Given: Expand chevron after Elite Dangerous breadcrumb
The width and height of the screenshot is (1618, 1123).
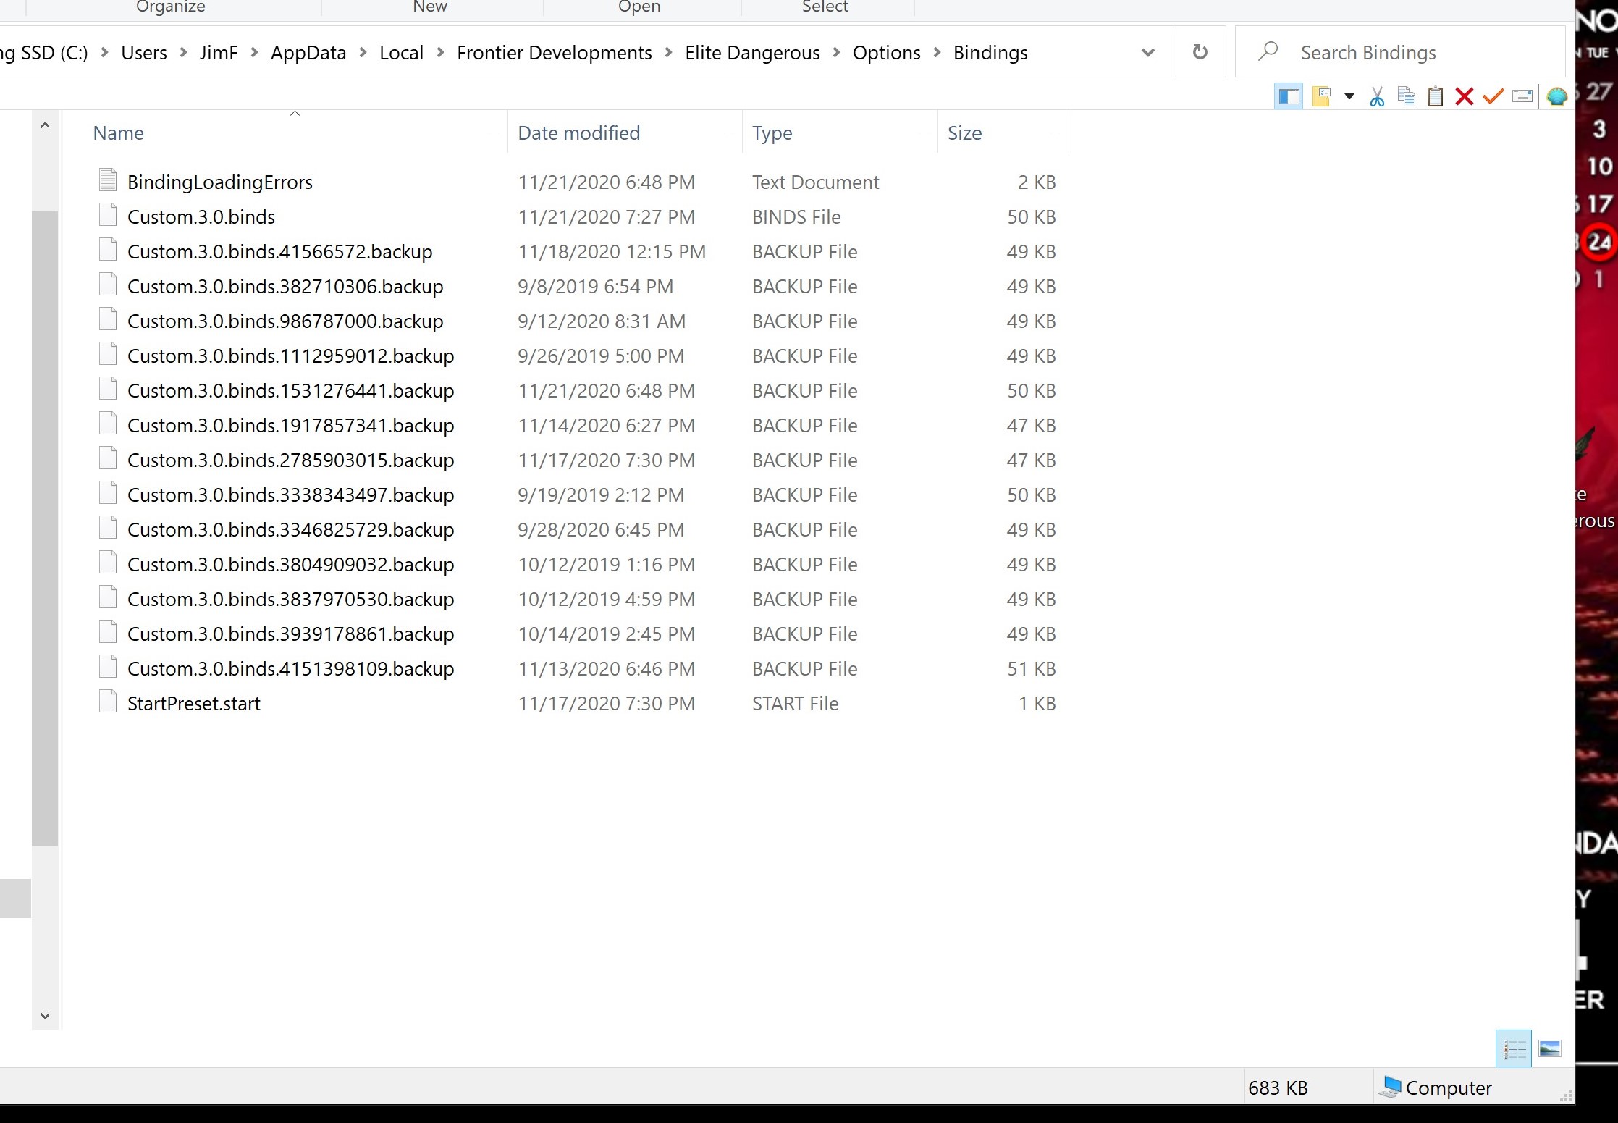Looking at the screenshot, I should pos(836,52).
